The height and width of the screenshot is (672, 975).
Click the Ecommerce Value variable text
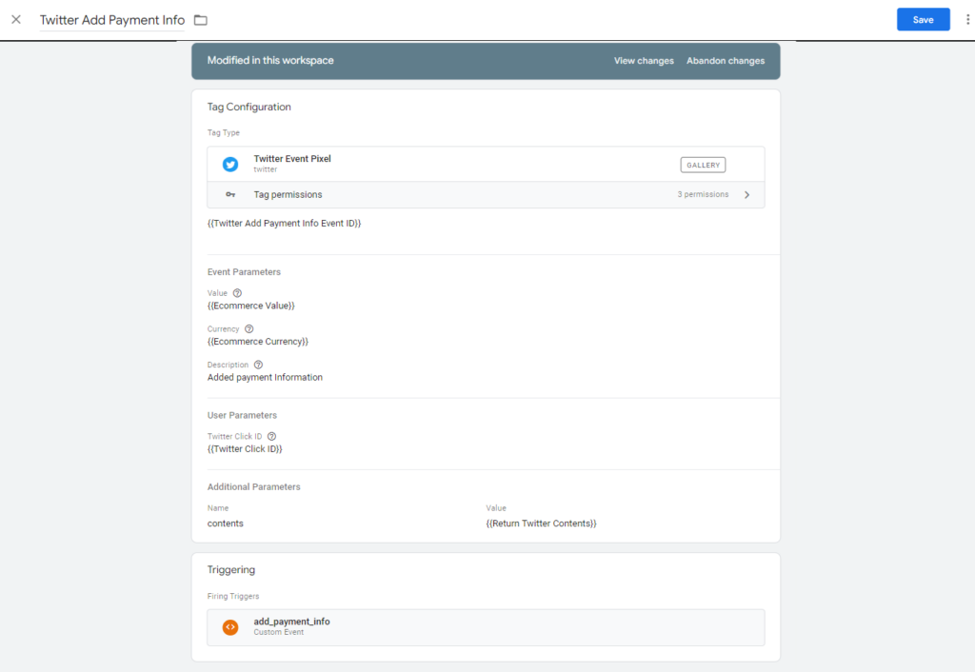point(251,306)
